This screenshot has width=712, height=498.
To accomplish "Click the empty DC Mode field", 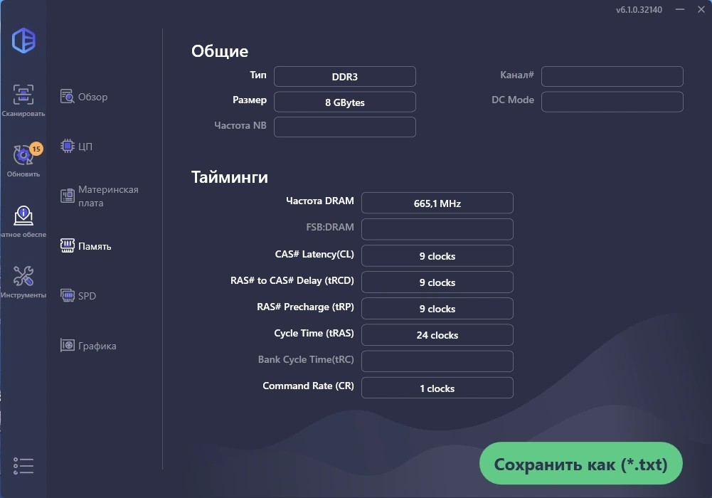I will [612, 102].
